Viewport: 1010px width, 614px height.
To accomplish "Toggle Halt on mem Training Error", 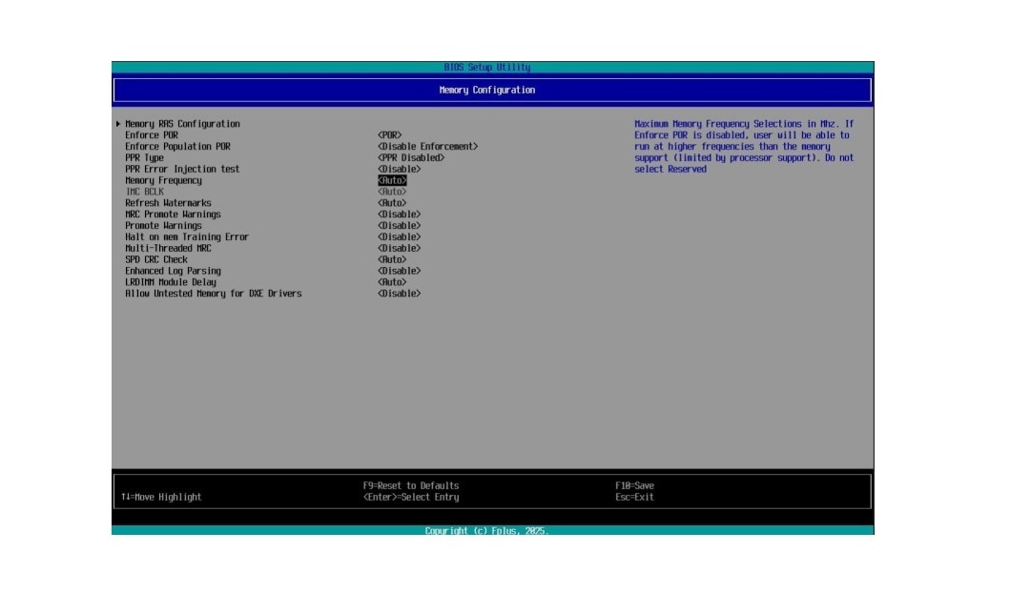I will (399, 237).
